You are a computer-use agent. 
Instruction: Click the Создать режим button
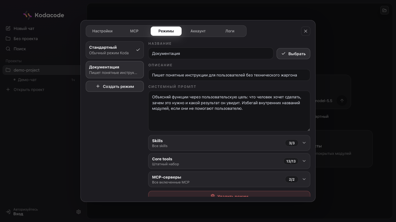pyautogui.click(x=115, y=86)
